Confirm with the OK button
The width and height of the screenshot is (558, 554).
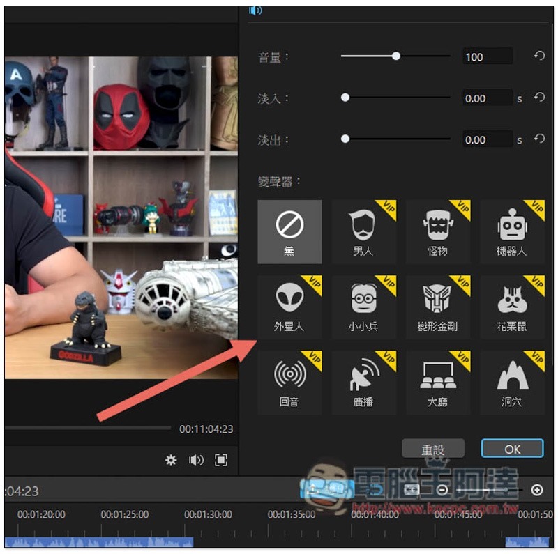click(512, 449)
